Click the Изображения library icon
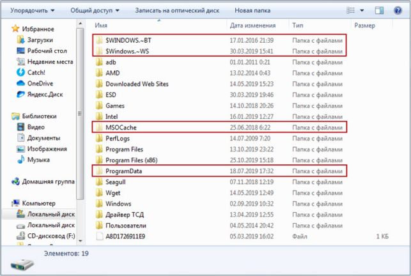The height and width of the screenshot is (276, 411). tap(20, 149)
